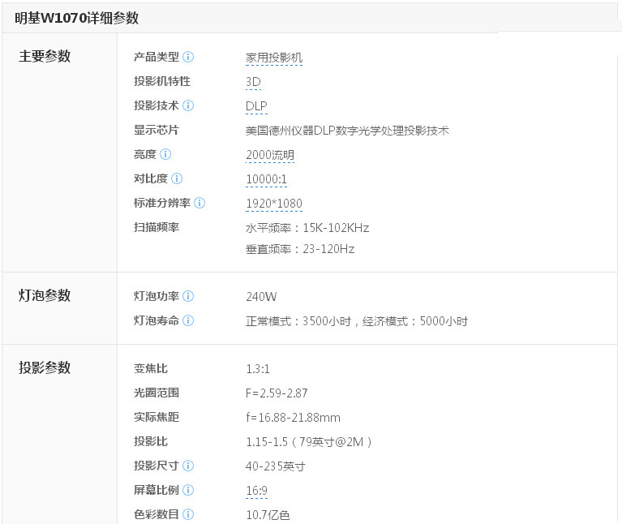This screenshot has width=622, height=524.
Task: Open the 10000:1 contrast link
Action: 266,179
